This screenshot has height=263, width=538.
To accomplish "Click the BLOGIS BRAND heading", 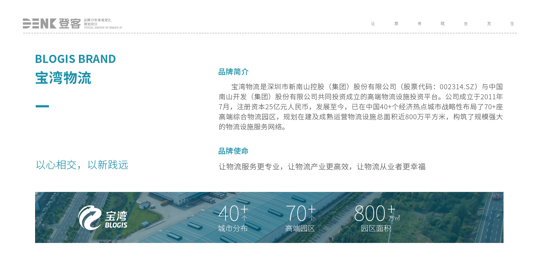I will (75, 59).
